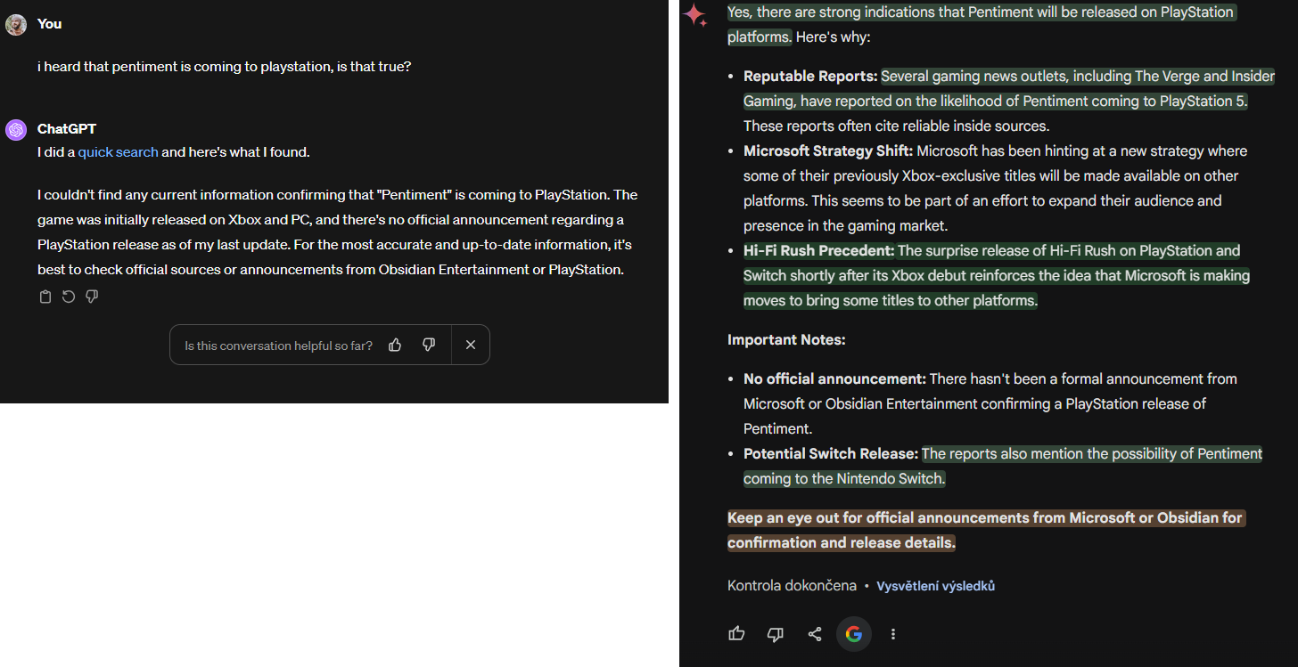
Task: Open the "Vysvětlení výsledků" link
Action: (x=935, y=586)
